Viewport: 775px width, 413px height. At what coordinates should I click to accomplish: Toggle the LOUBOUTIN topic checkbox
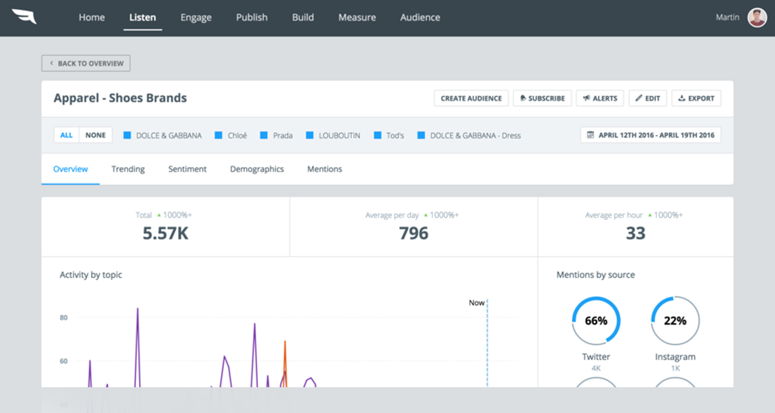[x=310, y=135]
